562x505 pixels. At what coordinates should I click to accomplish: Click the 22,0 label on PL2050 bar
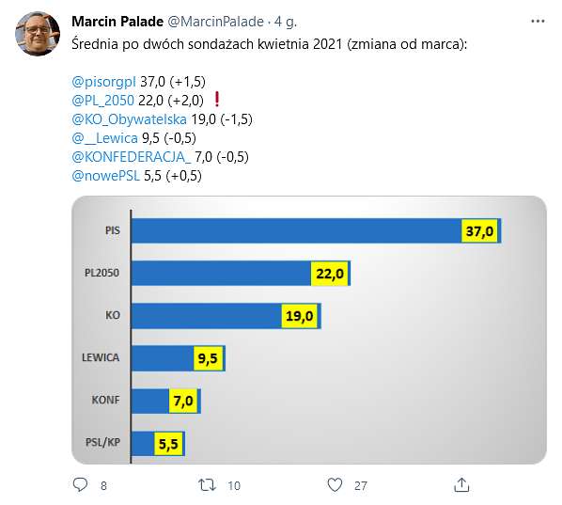tap(329, 274)
